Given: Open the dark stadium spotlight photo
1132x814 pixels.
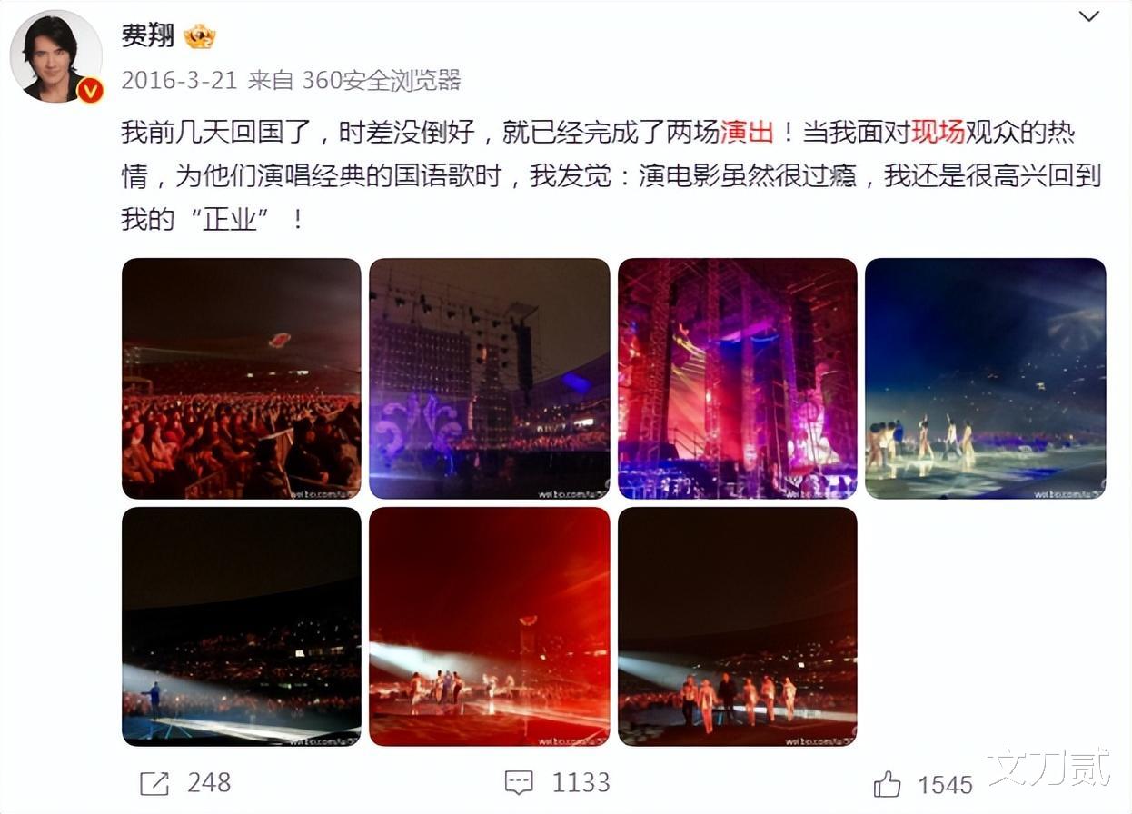Looking at the screenshot, I should (x=242, y=627).
